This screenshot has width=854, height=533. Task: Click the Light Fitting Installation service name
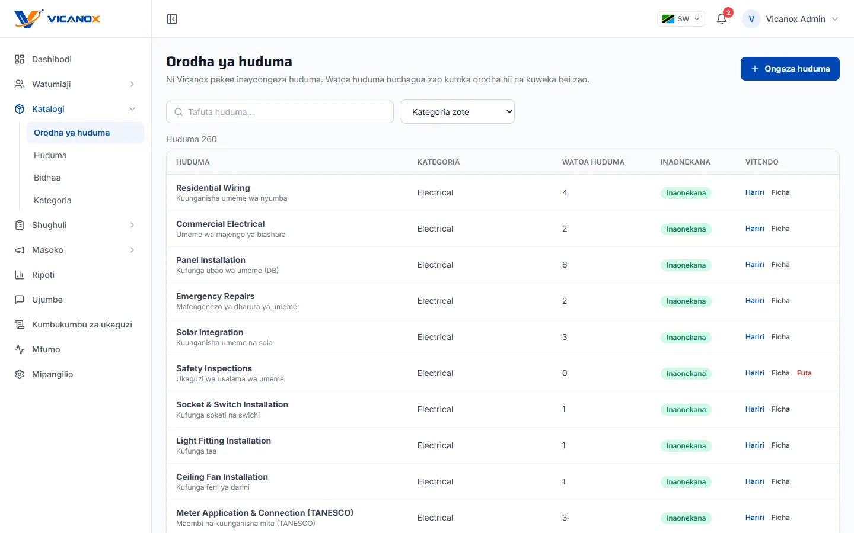[224, 441]
